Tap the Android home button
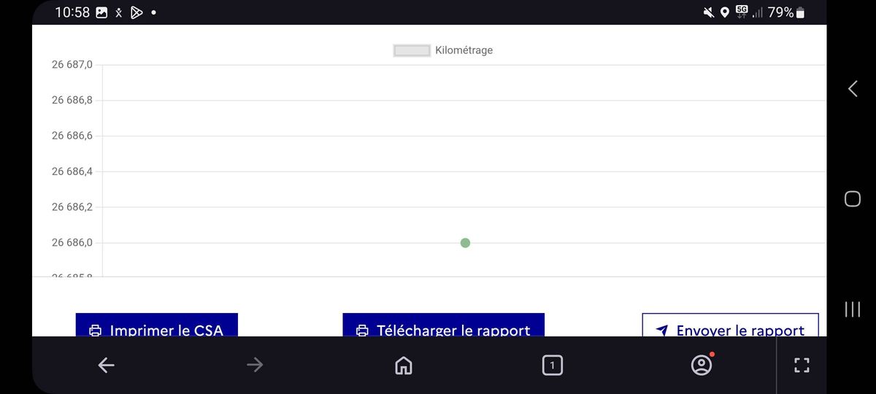This screenshot has height=394, width=876. click(852, 198)
